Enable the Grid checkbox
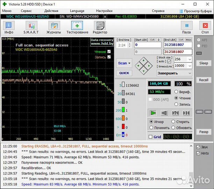The height and width of the screenshot is (189, 214). pyautogui.click(x=151, y=137)
